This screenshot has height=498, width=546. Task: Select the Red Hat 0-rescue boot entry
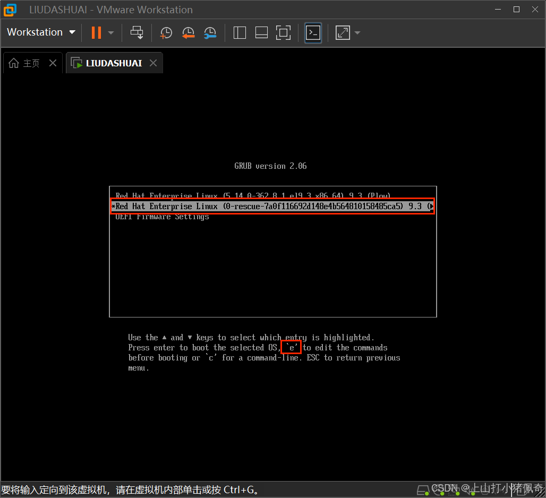(x=272, y=206)
